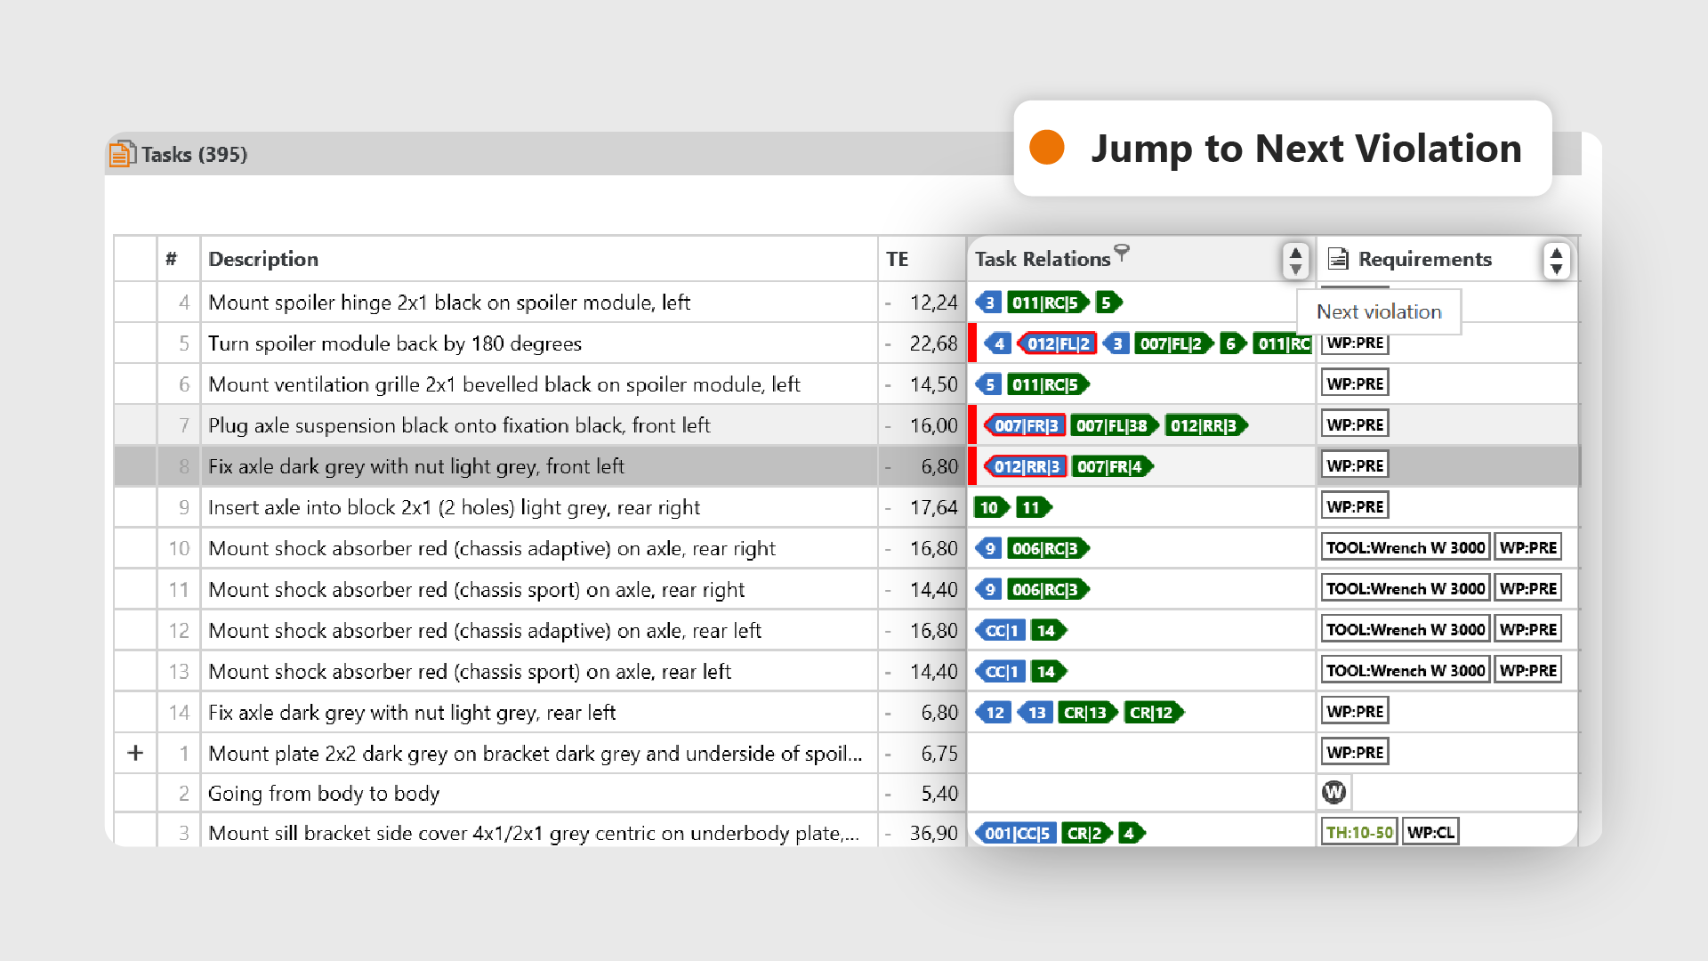Click the 012|RR|3 tag in row 8

(1025, 466)
